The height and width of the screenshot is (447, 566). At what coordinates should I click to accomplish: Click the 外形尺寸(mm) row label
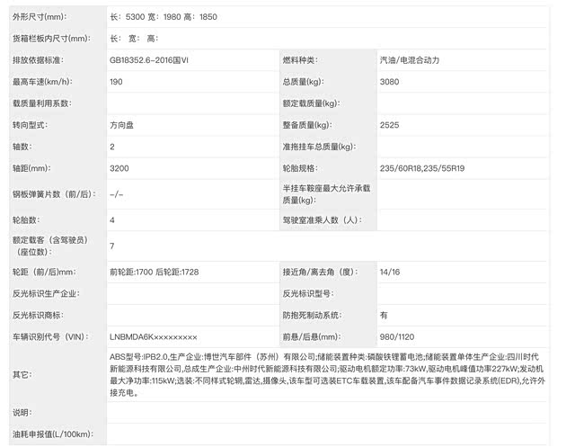44,17
